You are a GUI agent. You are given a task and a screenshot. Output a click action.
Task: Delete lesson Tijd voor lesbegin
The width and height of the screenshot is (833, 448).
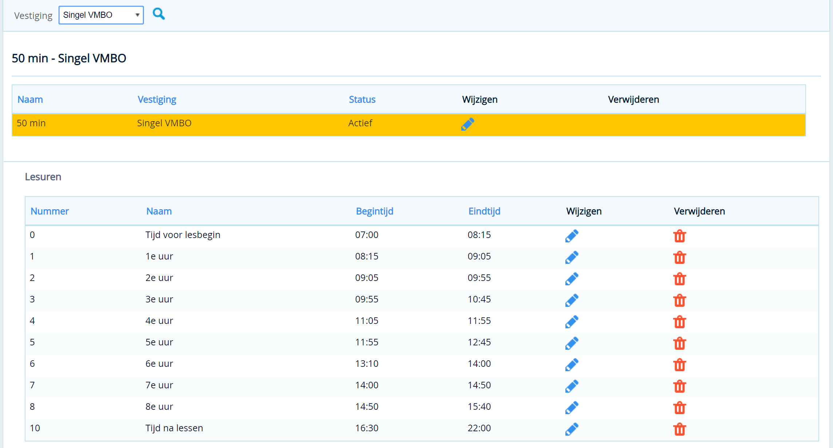pyautogui.click(x=679, y=236)
